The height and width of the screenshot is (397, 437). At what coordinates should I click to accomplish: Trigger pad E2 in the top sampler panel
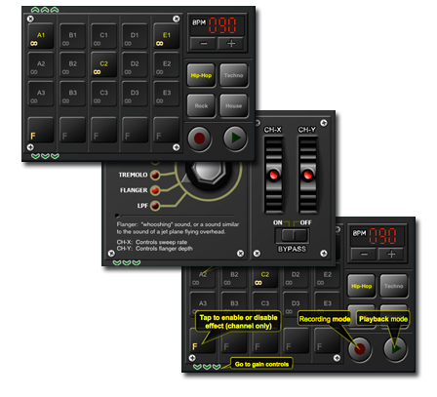coord(166,65)
